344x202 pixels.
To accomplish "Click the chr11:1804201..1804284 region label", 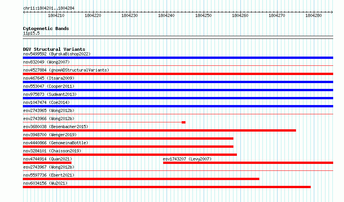I will click(x=49, y=8).
